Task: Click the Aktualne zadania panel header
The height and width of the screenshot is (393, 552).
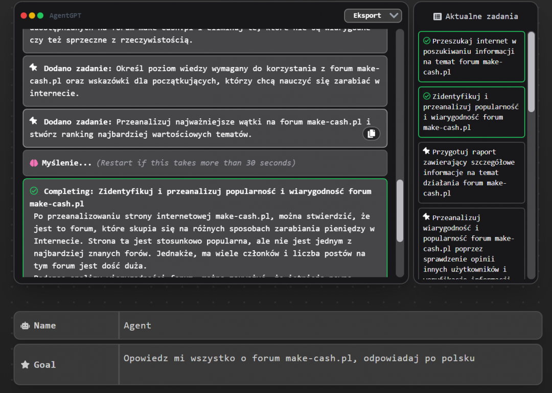Action: 475,16
